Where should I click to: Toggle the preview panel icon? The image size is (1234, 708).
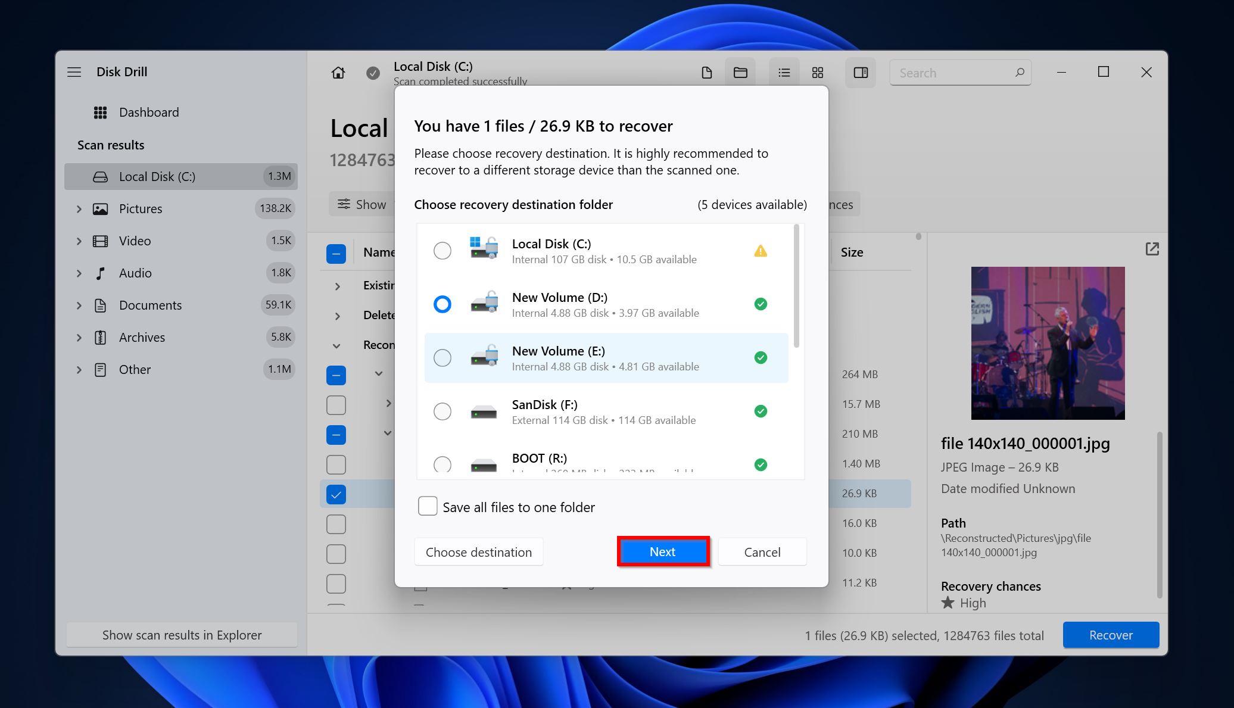click(x=861, y=73)
